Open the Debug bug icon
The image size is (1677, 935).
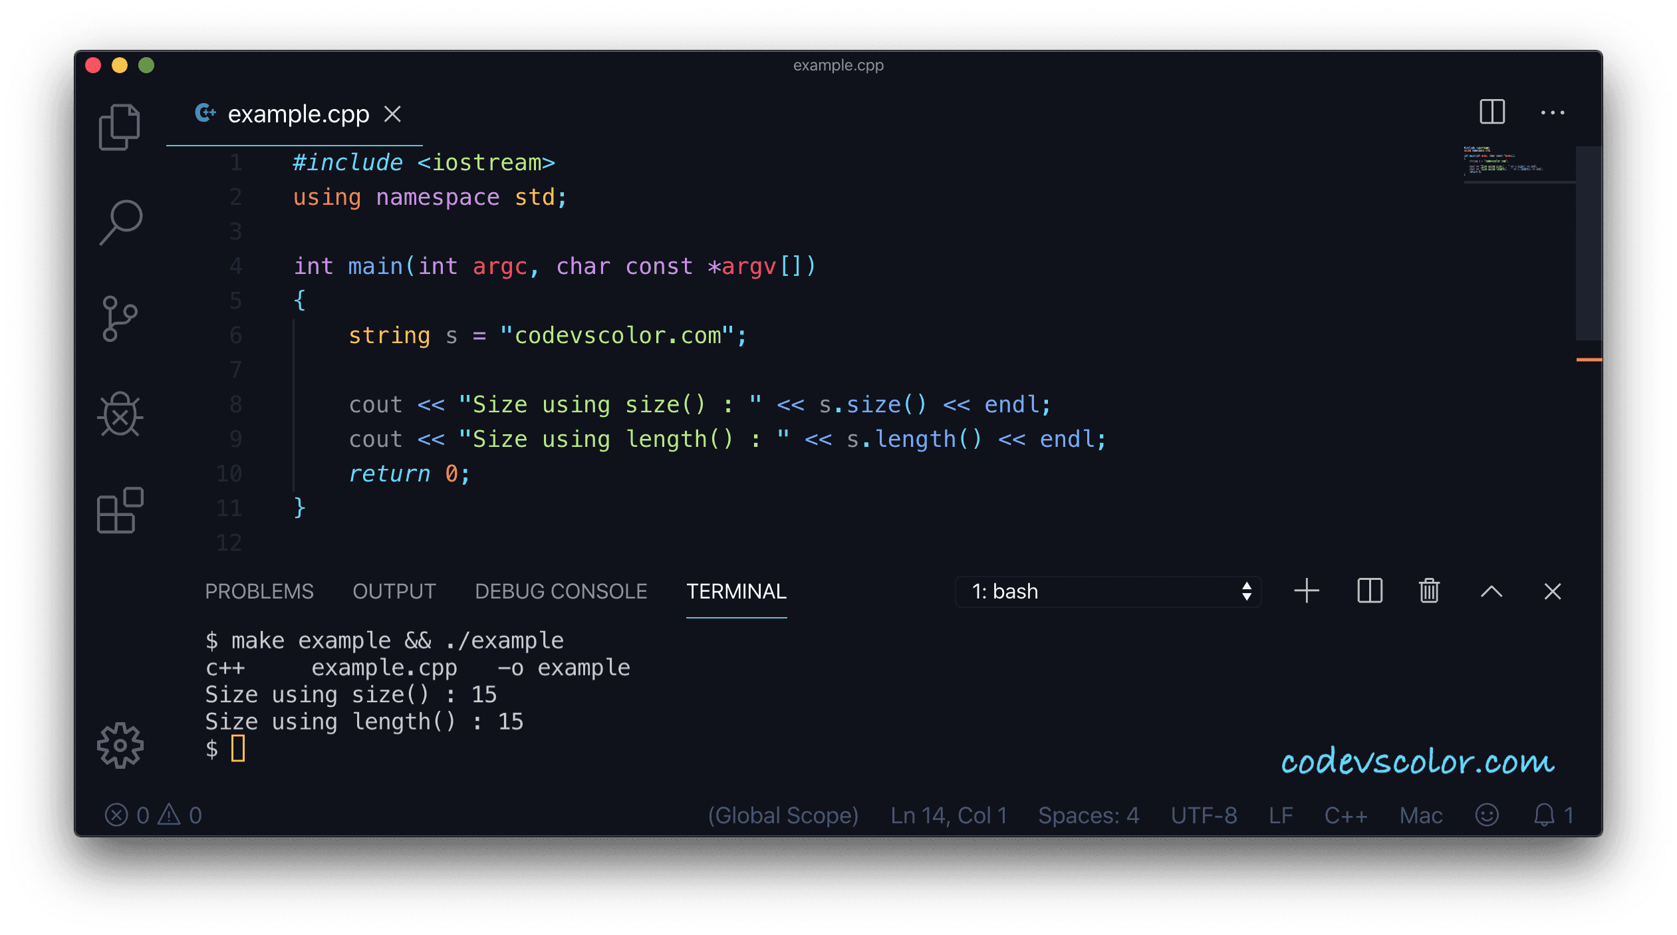coord(120,414)
